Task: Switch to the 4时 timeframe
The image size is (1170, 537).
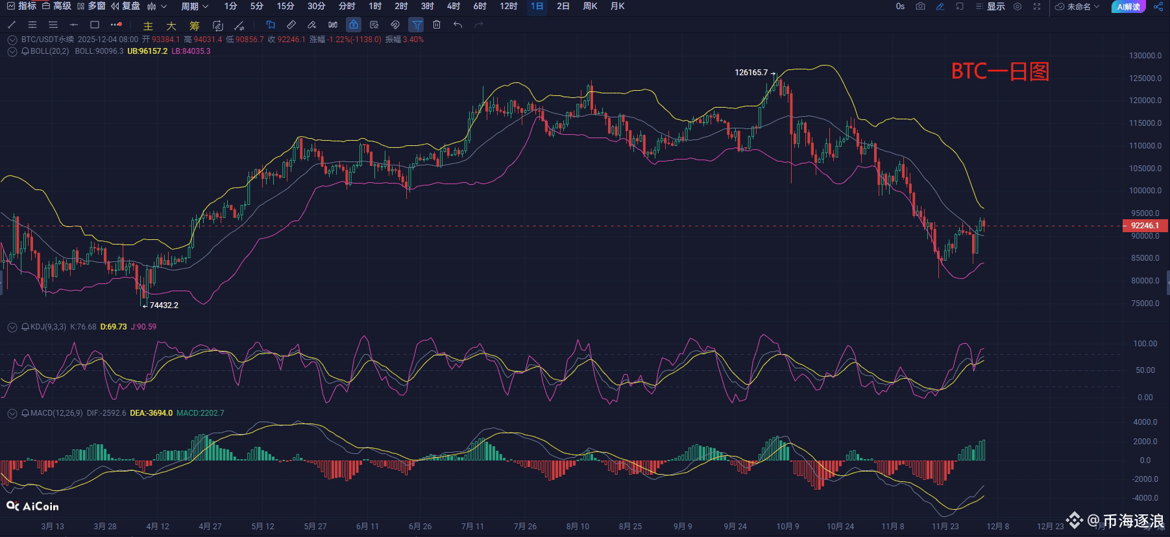Action: 454,6
